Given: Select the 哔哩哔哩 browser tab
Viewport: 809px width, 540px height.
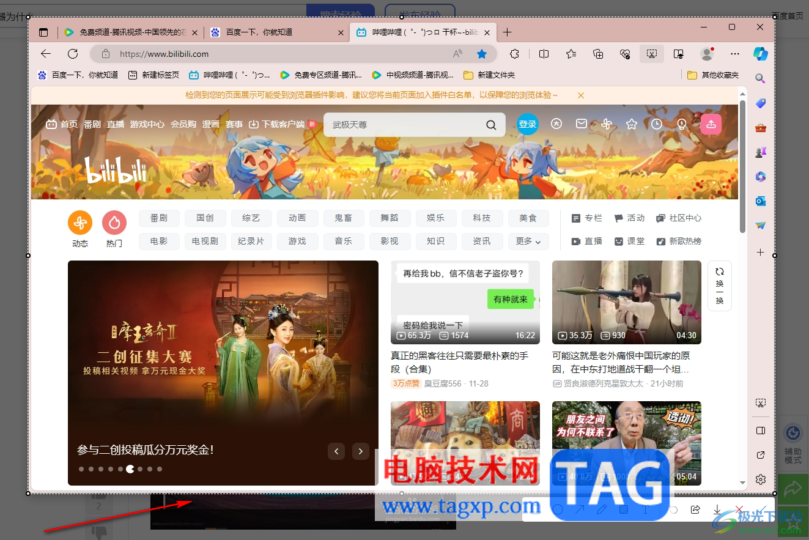Looking at the screenshot, I should (x=423, y=32).
